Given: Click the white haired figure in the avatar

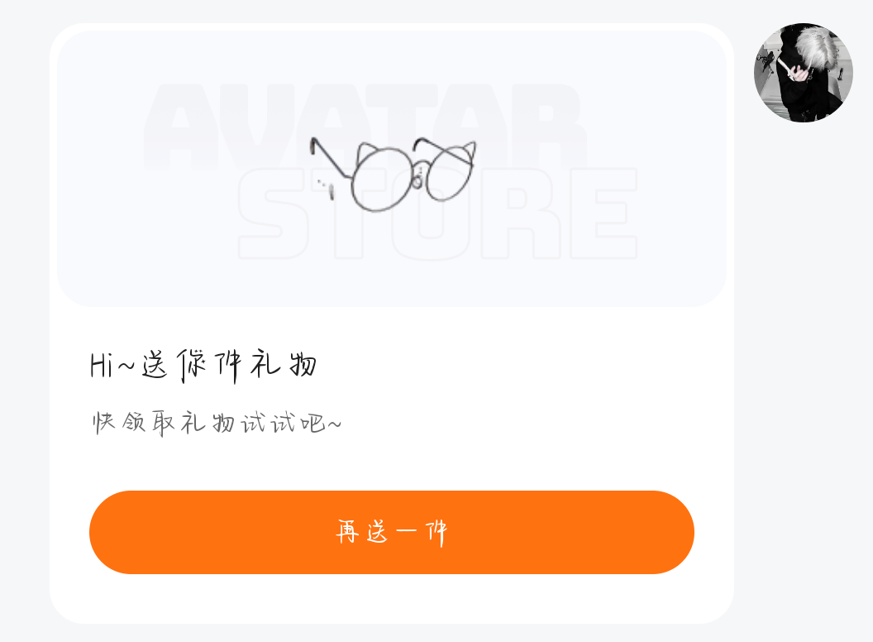Looking at the screenshot, I should click(813, 50).
